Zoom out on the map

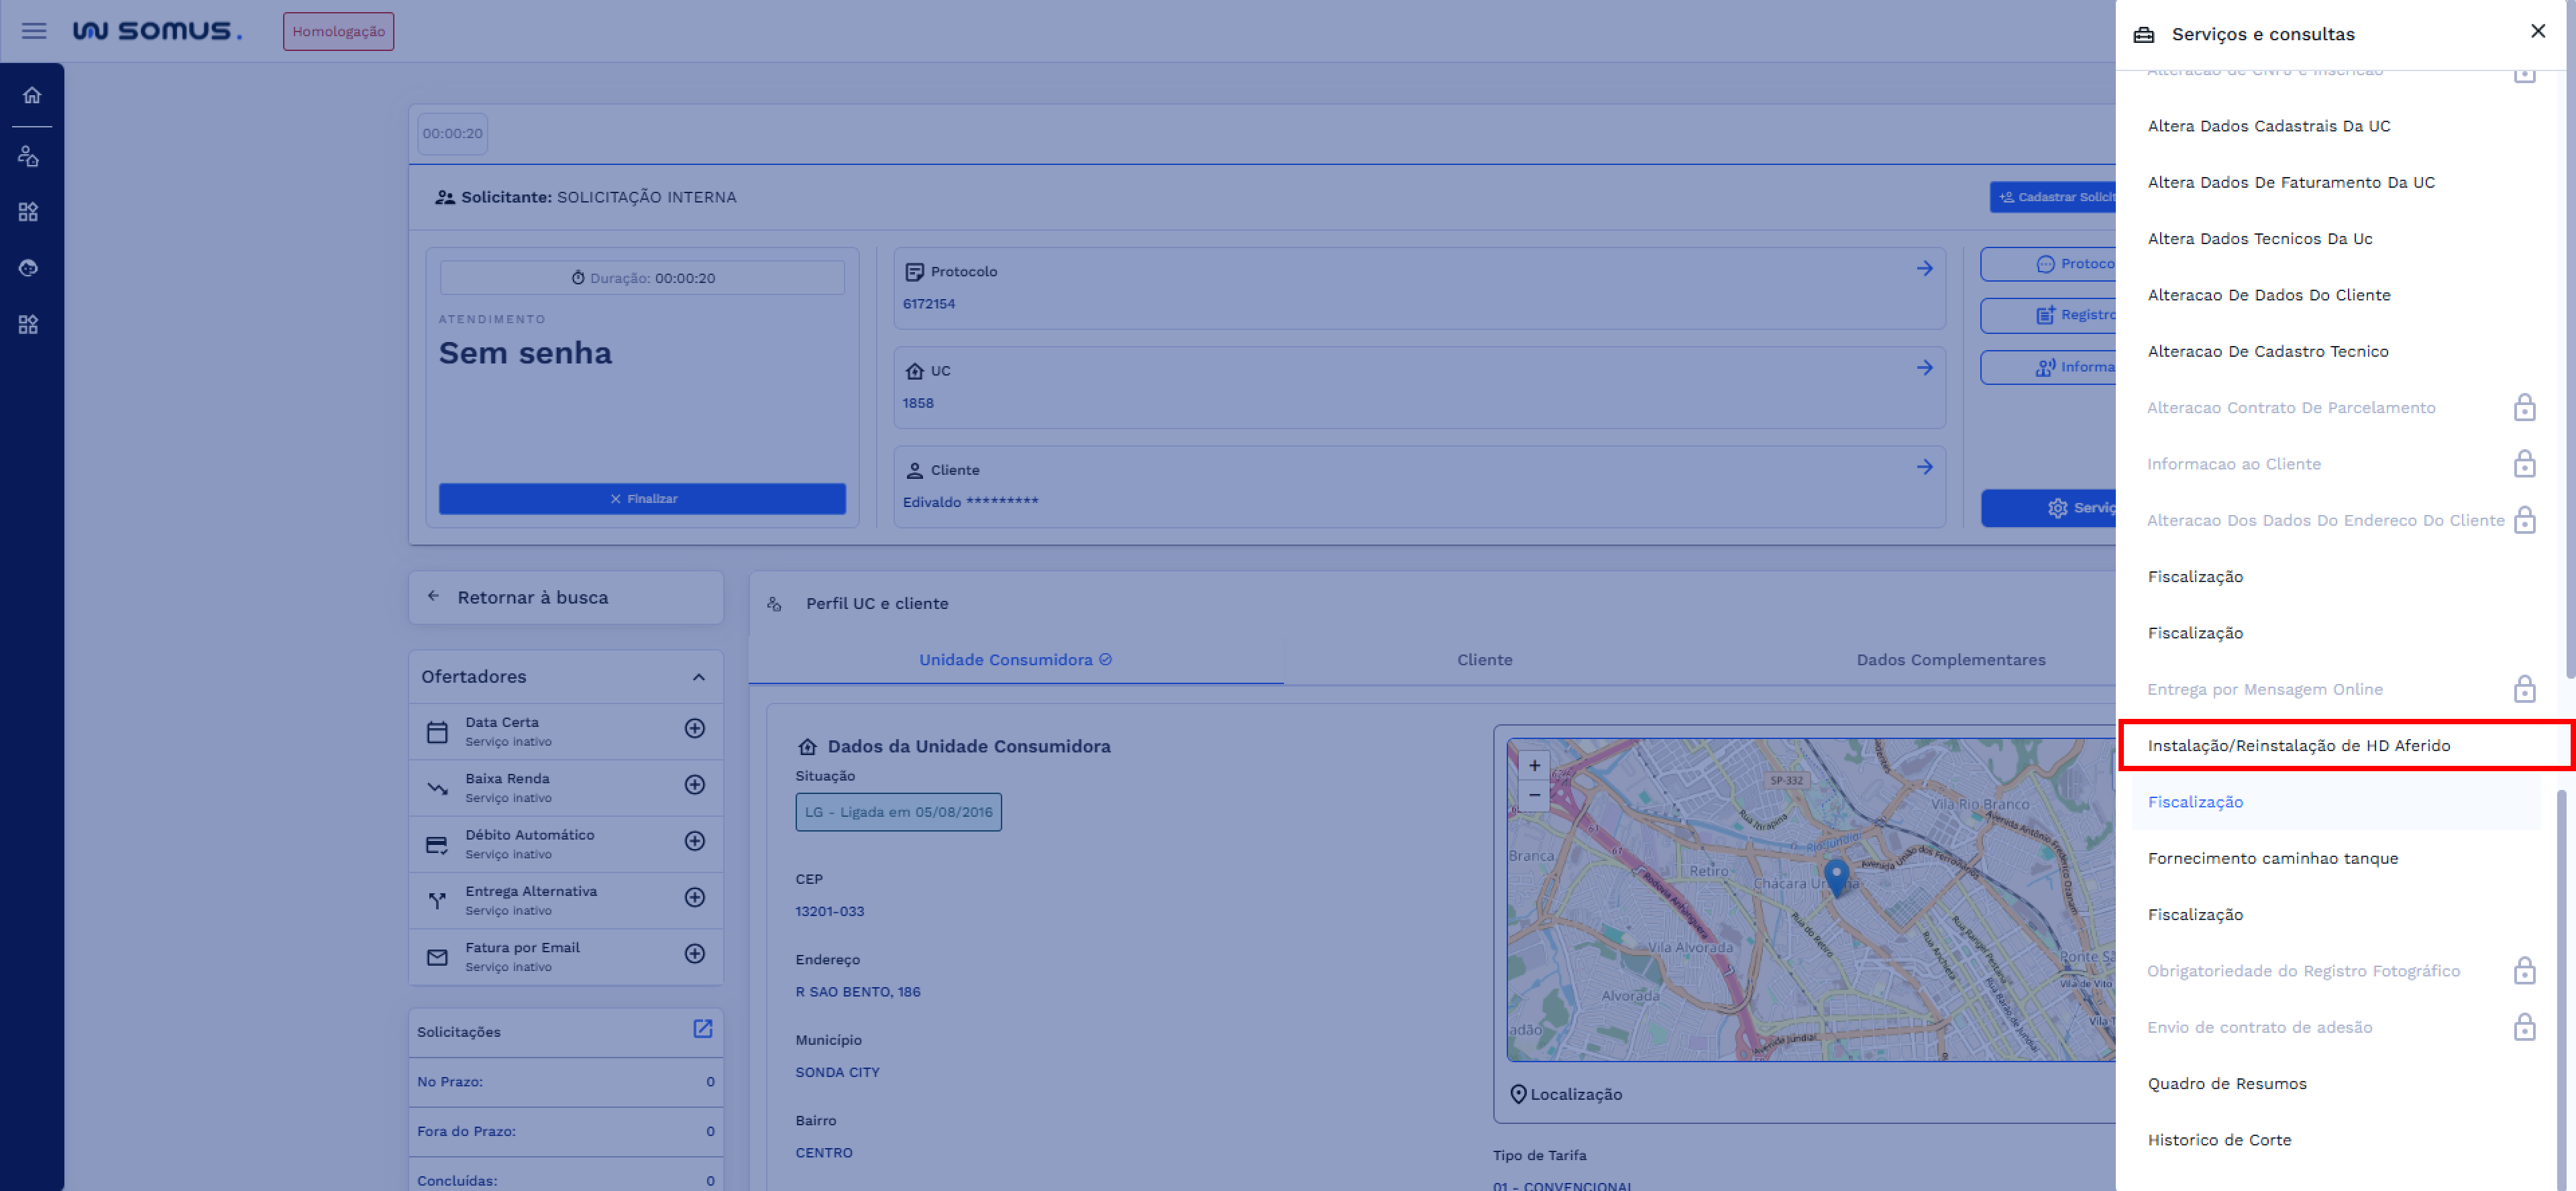click(x=1534, y=795)
